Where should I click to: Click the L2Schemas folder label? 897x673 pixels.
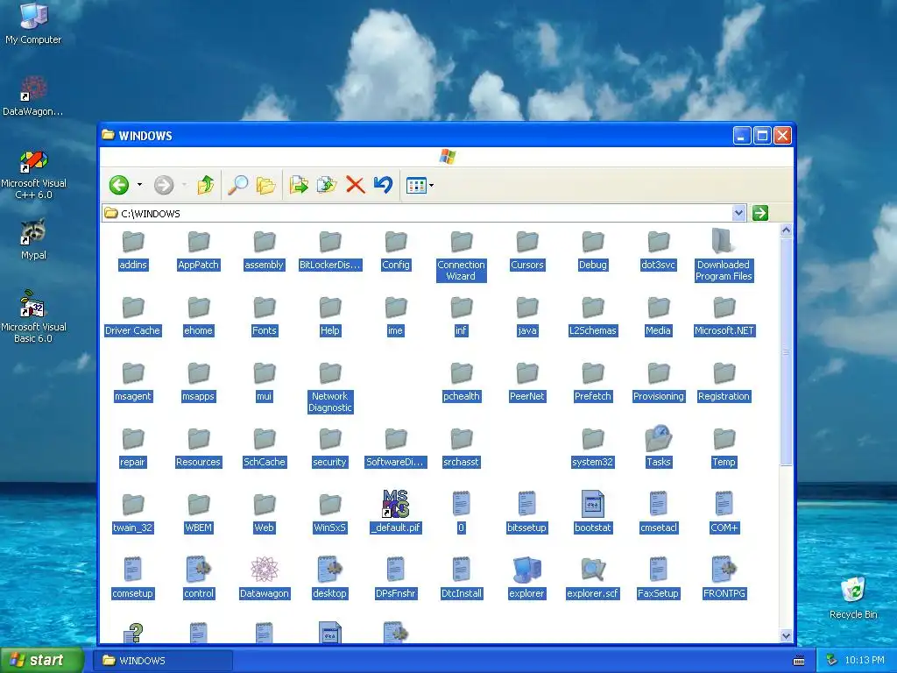coord(593,330)
